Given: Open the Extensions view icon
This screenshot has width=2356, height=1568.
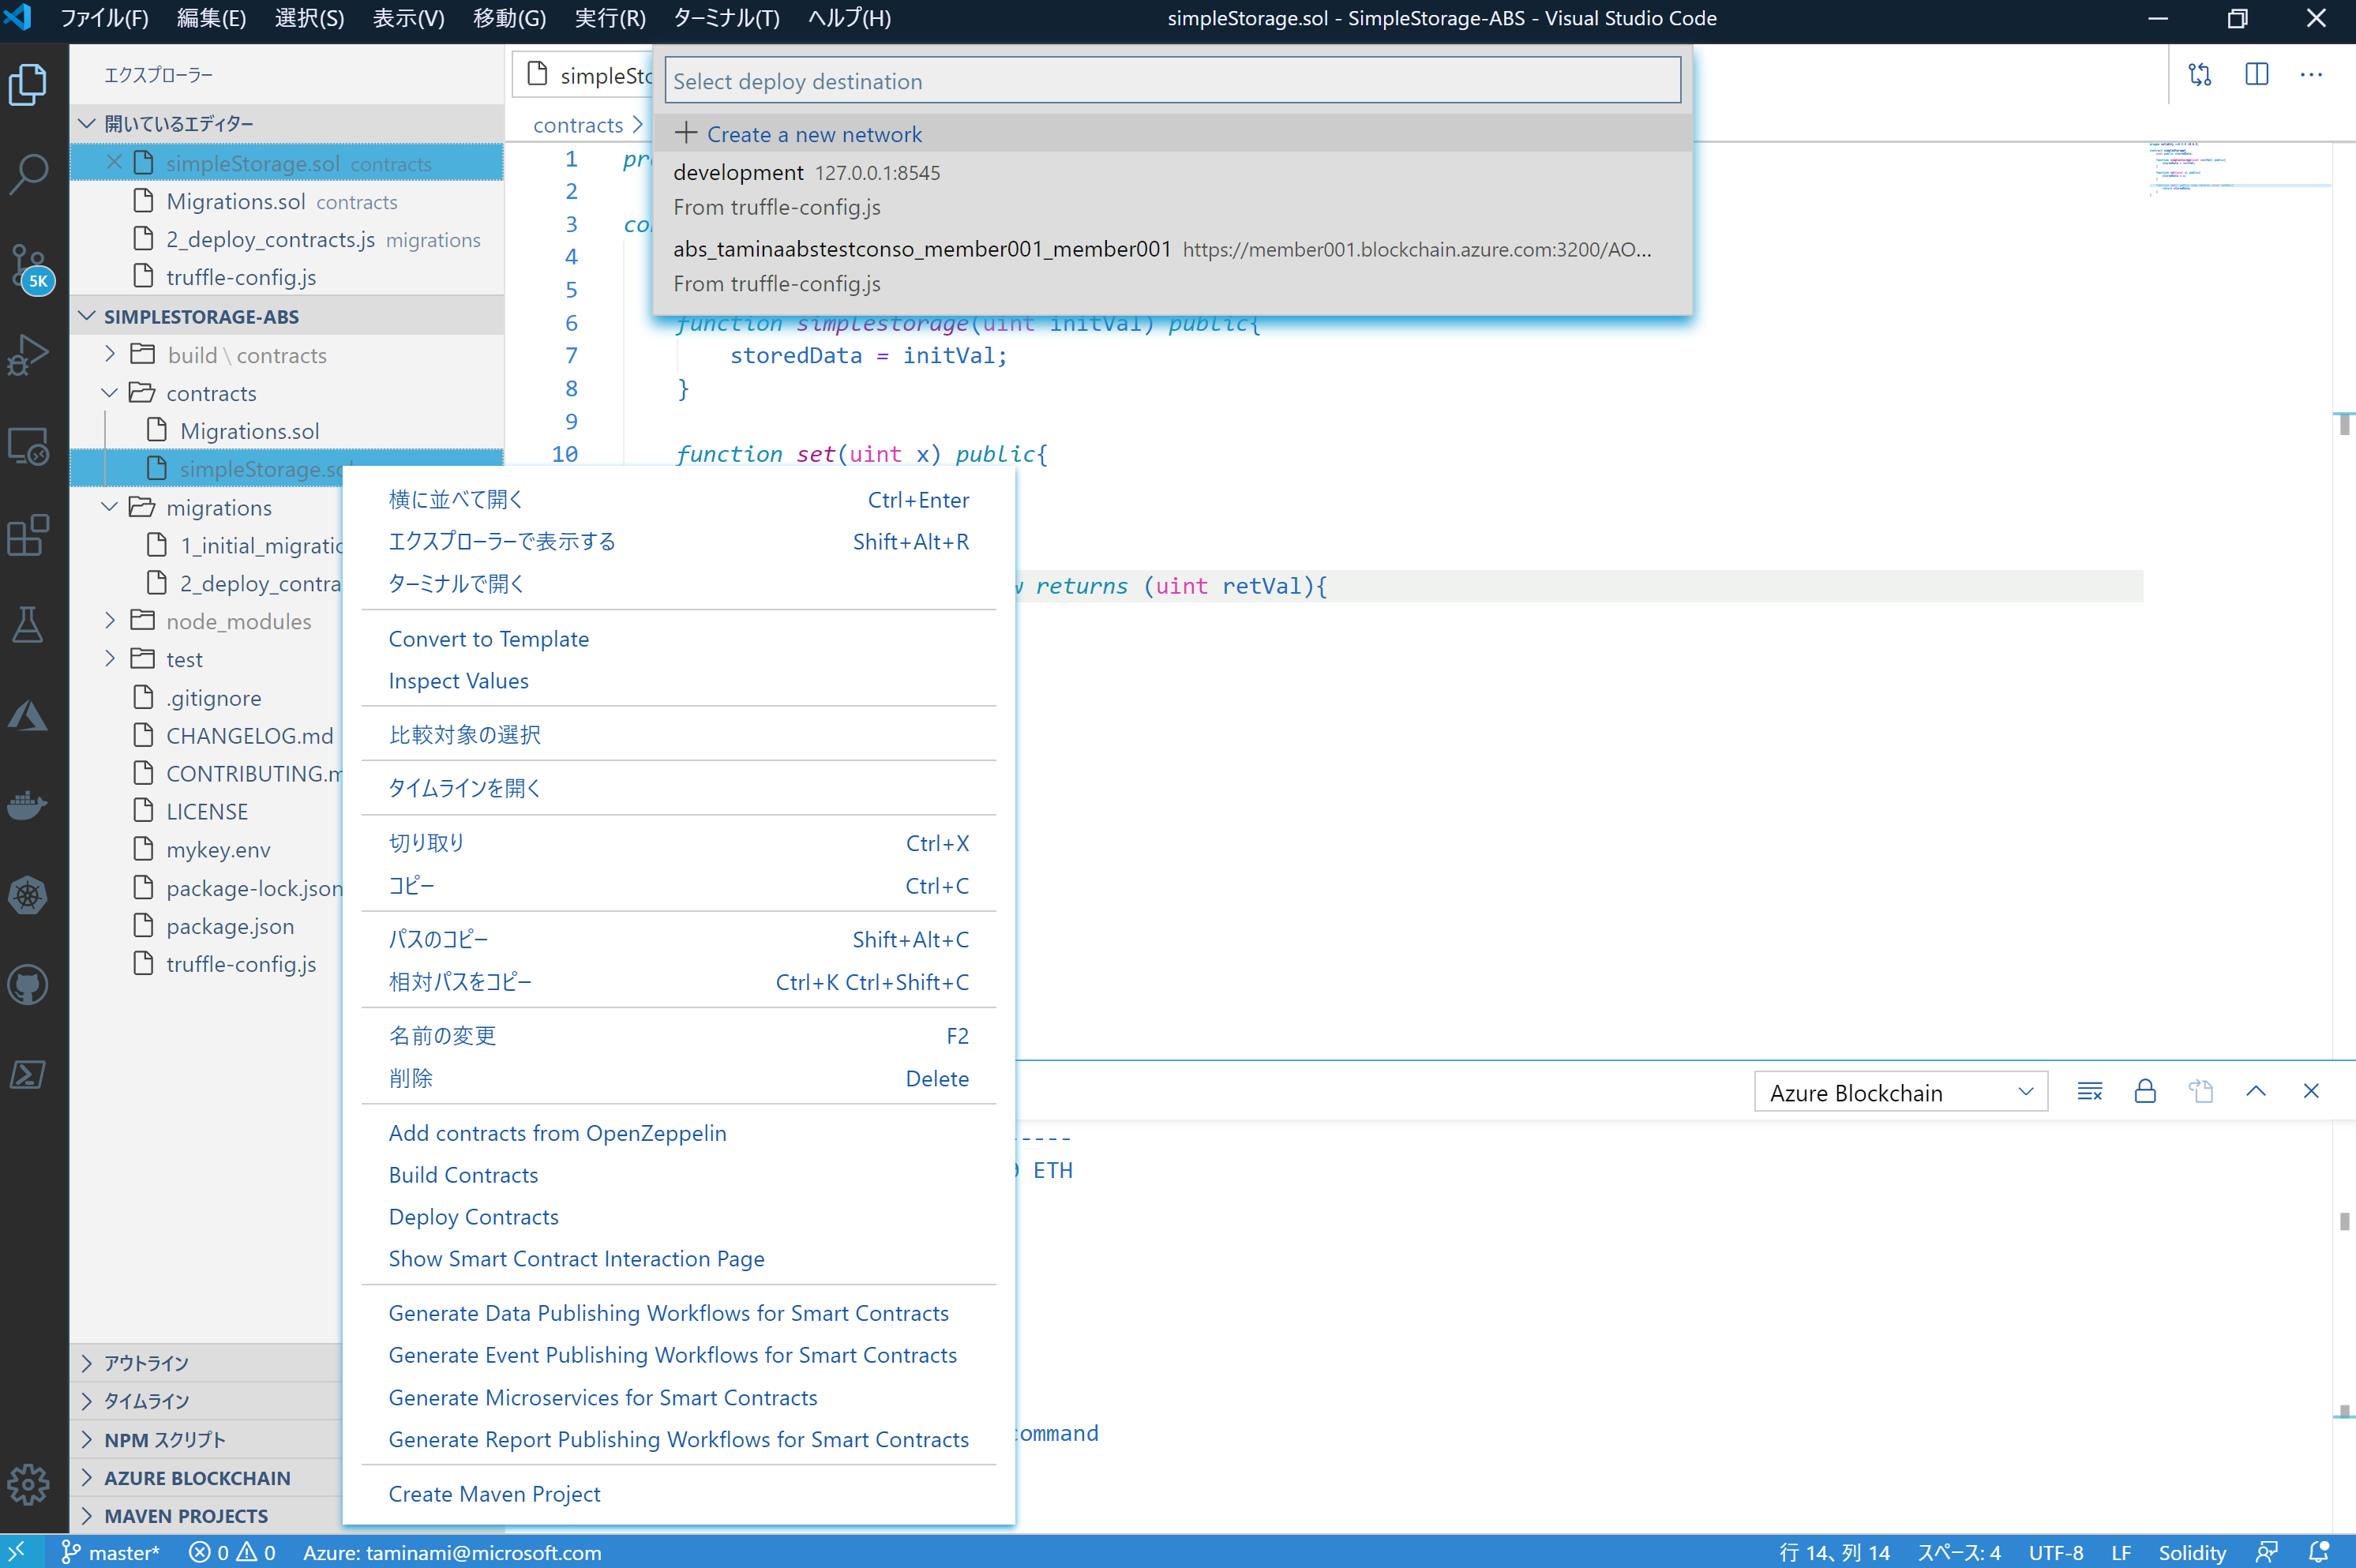Looking at the screenshot, I should (x=28, y=535).
